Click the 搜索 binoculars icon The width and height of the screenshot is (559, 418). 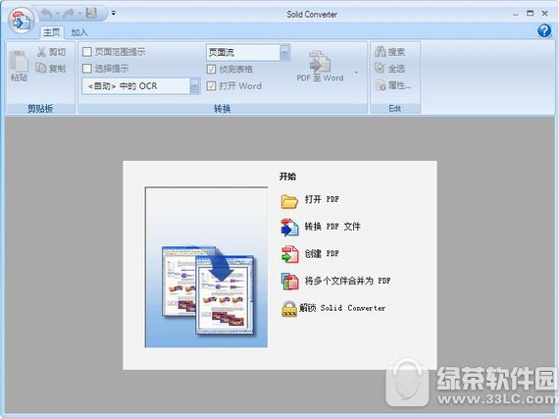point(381,52)
